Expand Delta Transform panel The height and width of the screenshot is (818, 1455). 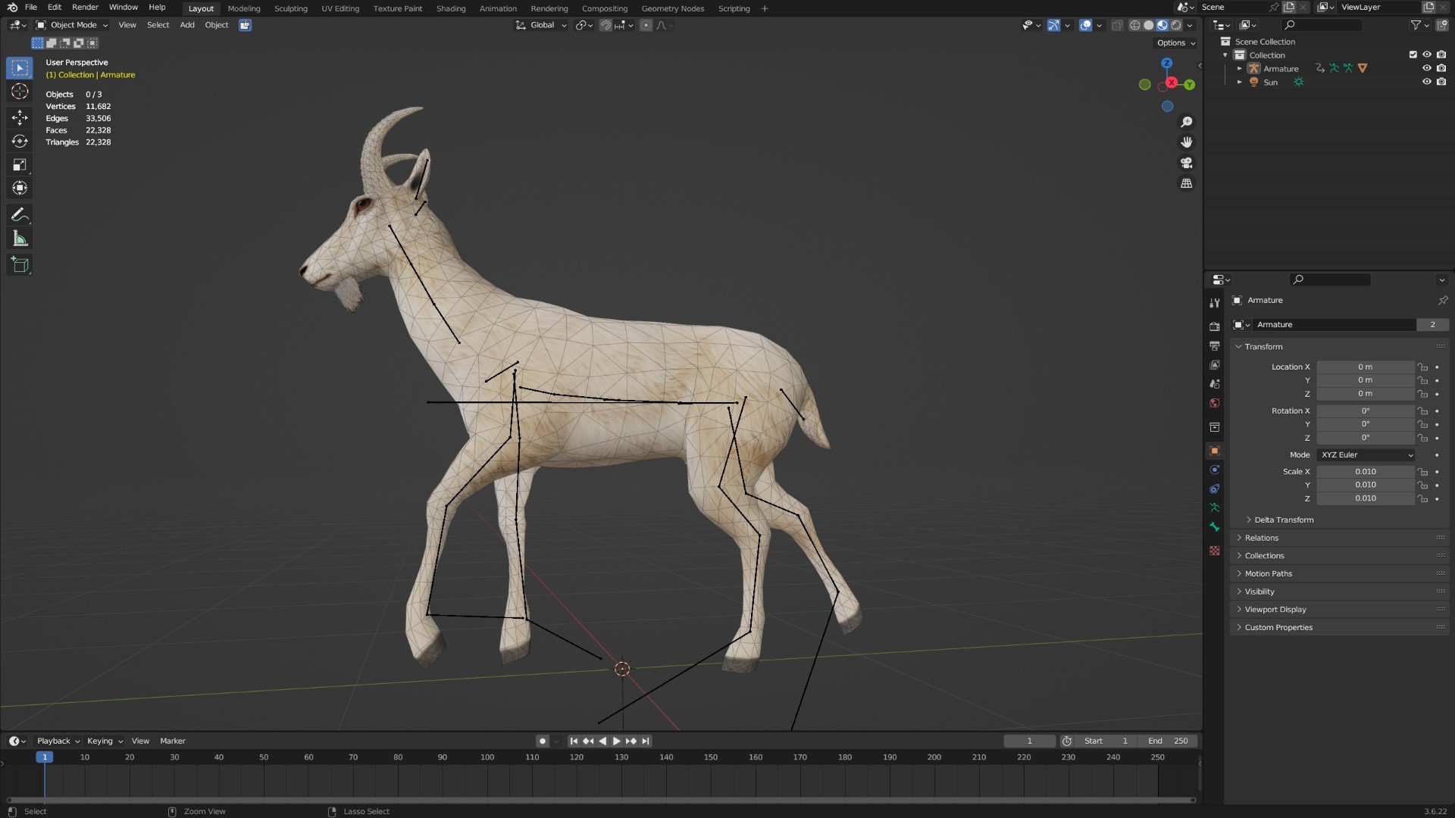[x=1282, y=520]
